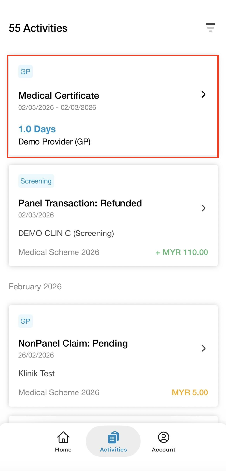Viewport: 226px width, 471px height.
Task: Open NonPanel Claim: Pending title
Action: coord(73,343)
